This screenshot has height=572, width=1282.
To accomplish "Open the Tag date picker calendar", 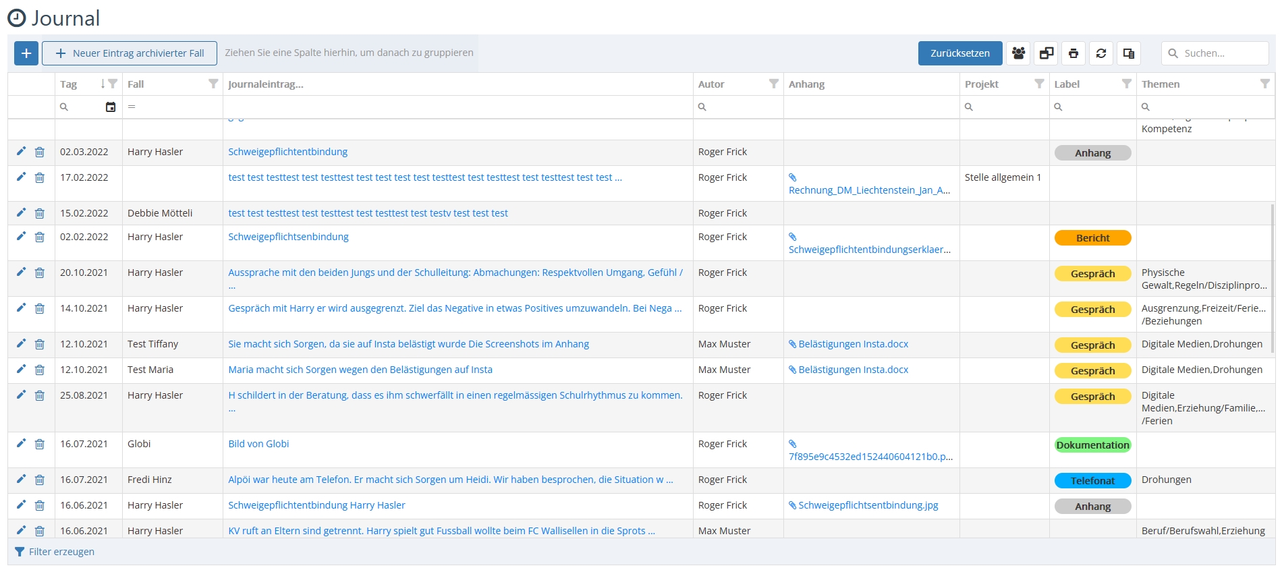I will pyautogui.click(x=111, y=107).
